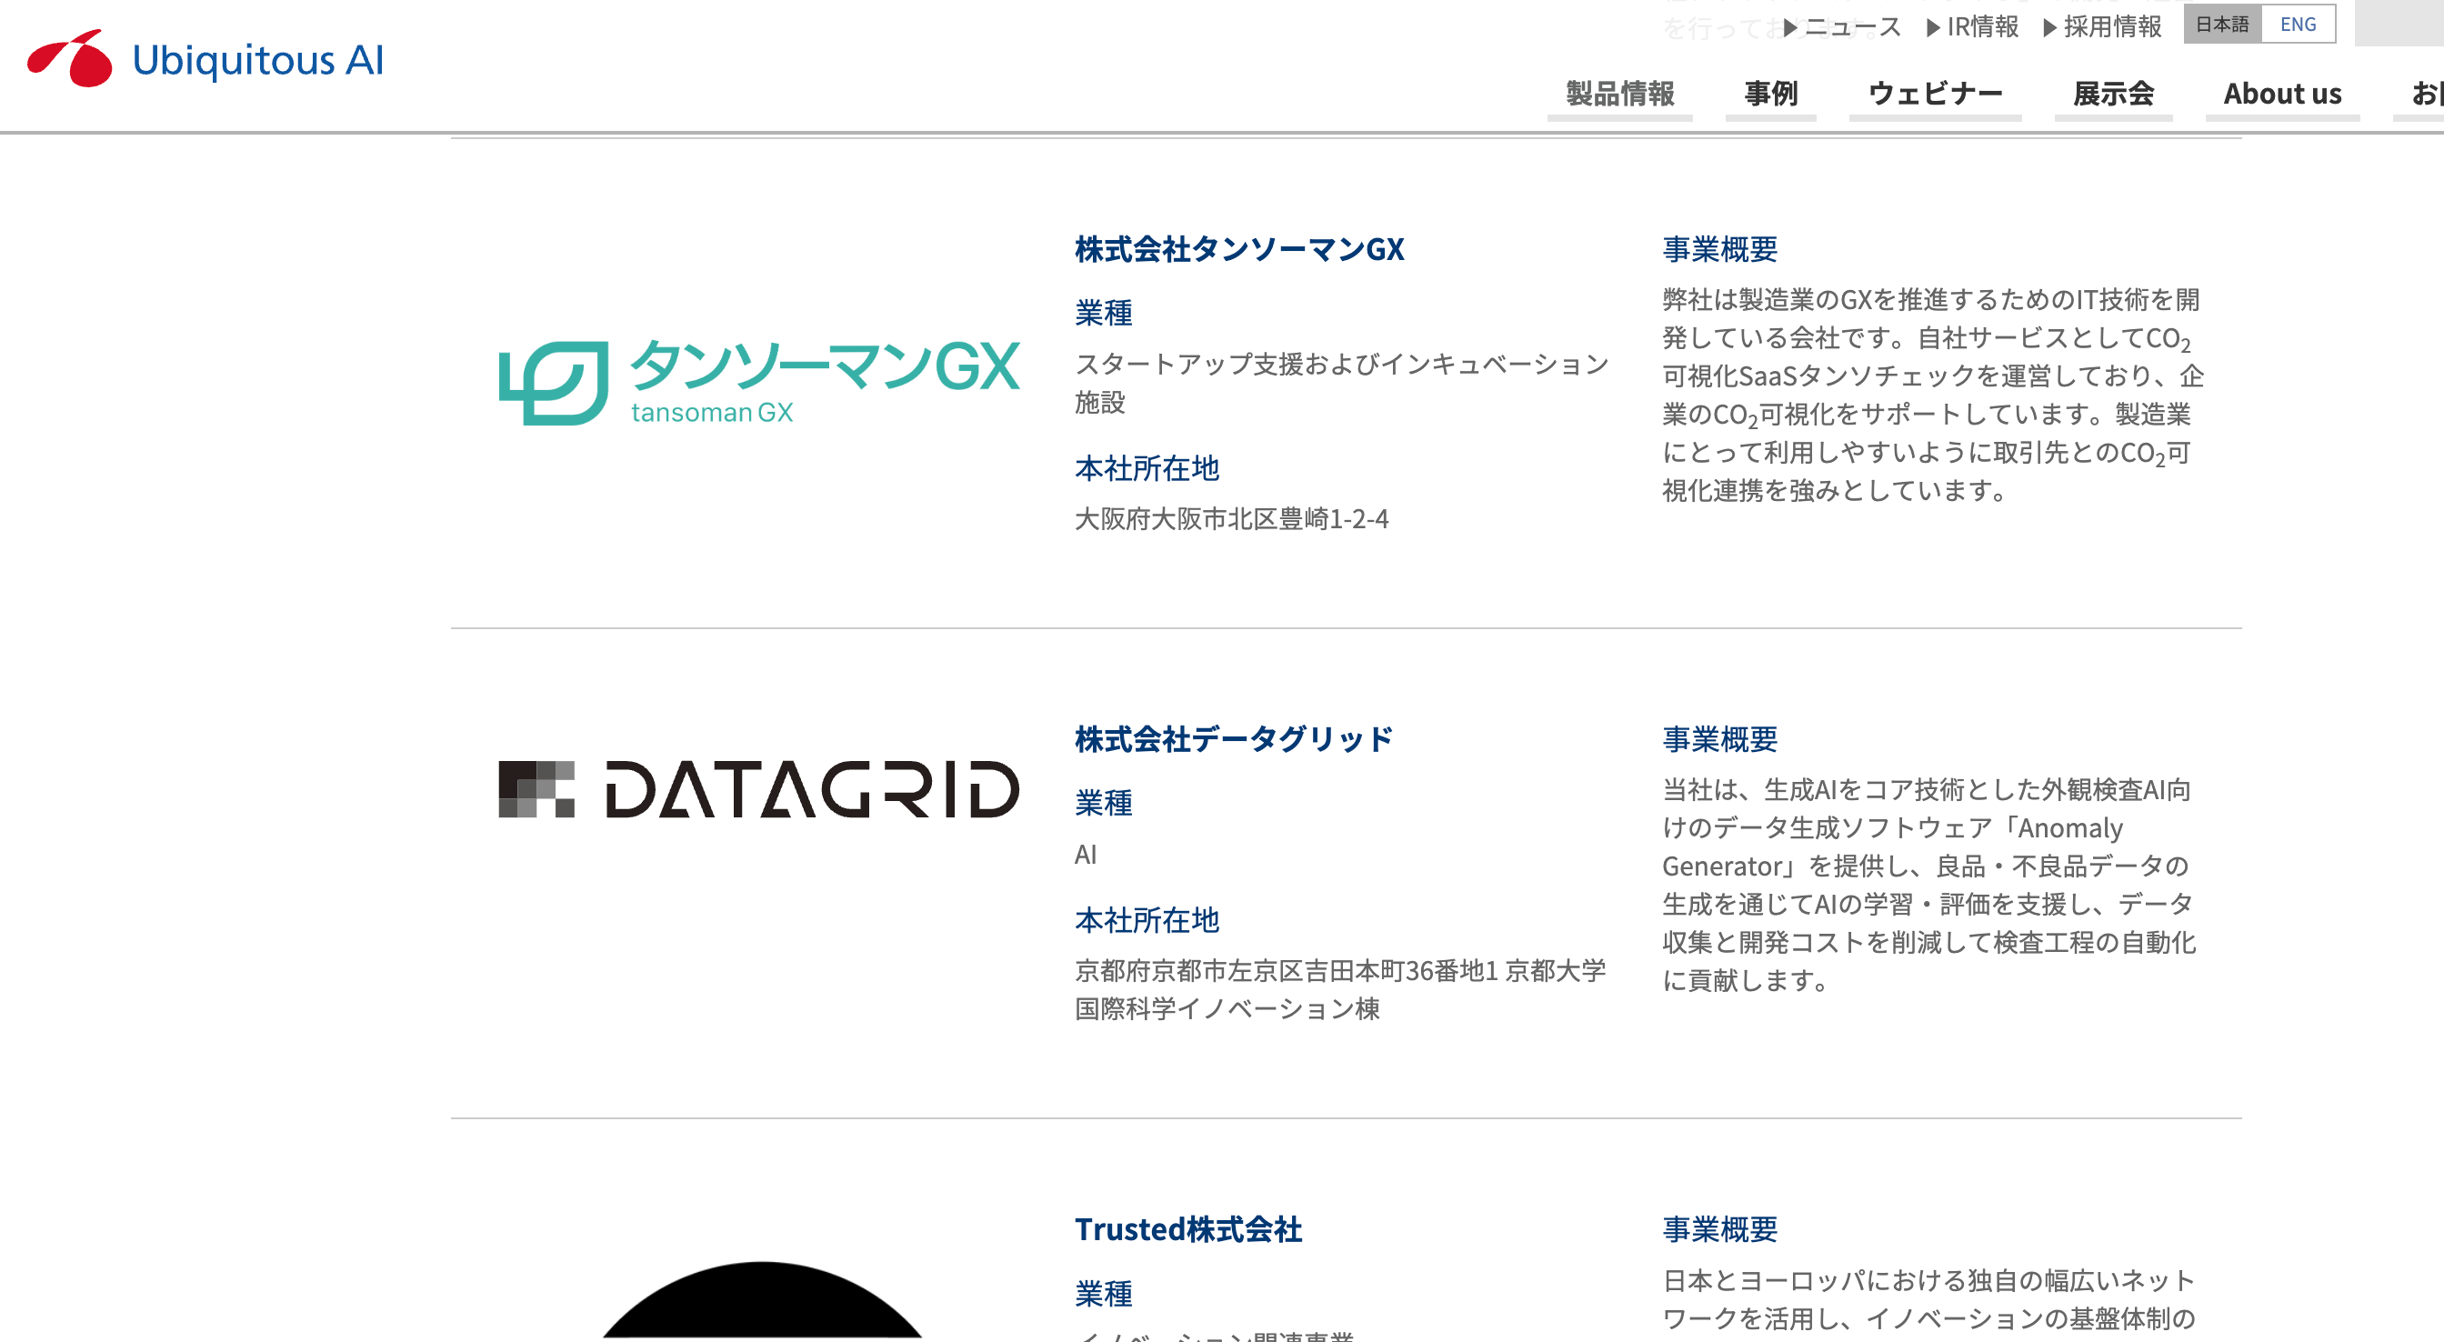2444x1342 pixels.
Task: Click the Ubiquitous AI logo
Action: 205,59
